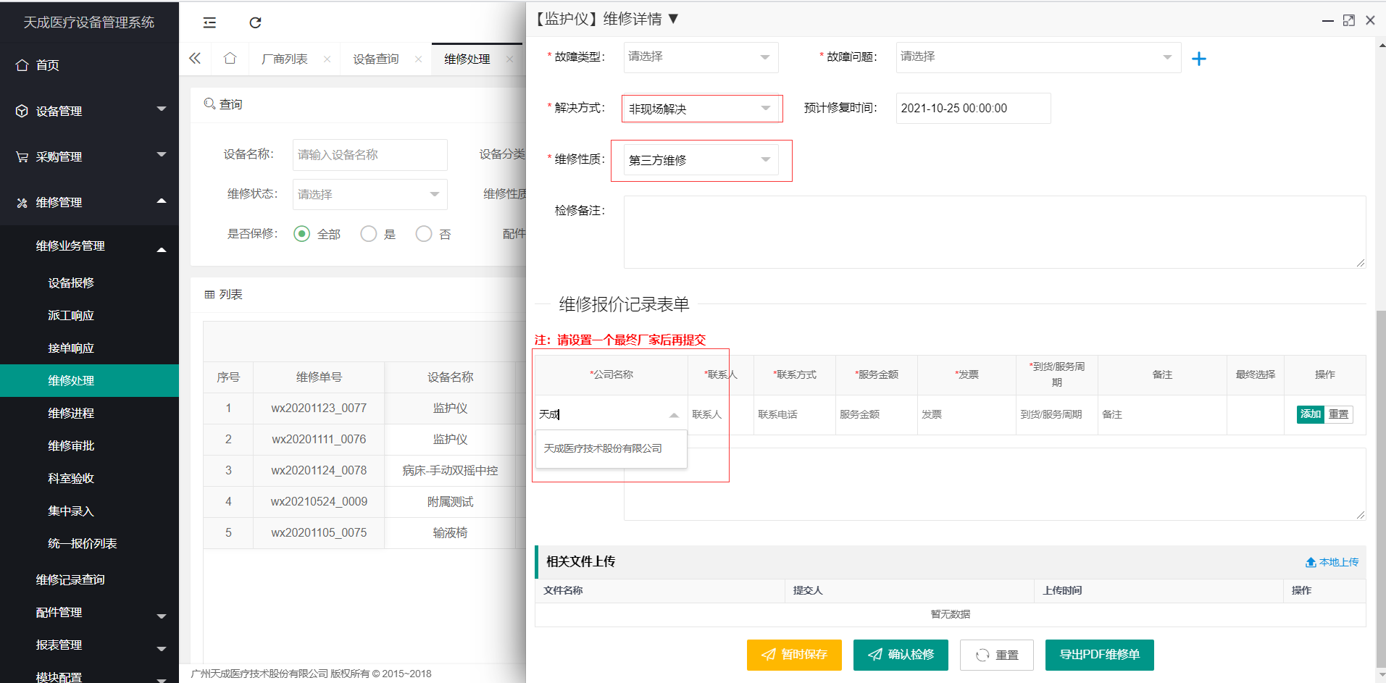The width and height of the screenshot is (1386, 683).
Task: Click the 确认检修 button
Action: click(x=901, y=655)
